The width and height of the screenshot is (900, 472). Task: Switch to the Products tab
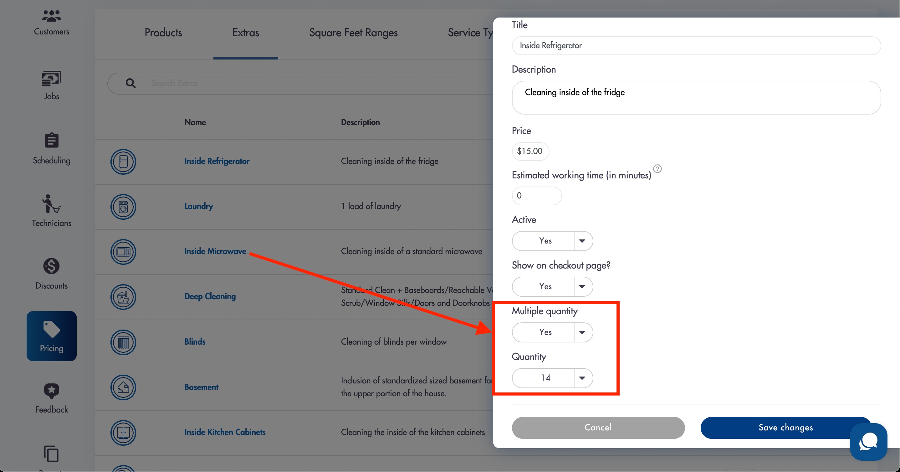tap(163, 33)
